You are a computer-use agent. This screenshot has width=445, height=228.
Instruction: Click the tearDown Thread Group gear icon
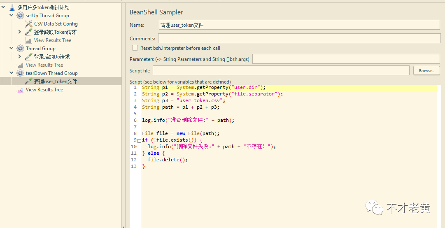(21, 73)
